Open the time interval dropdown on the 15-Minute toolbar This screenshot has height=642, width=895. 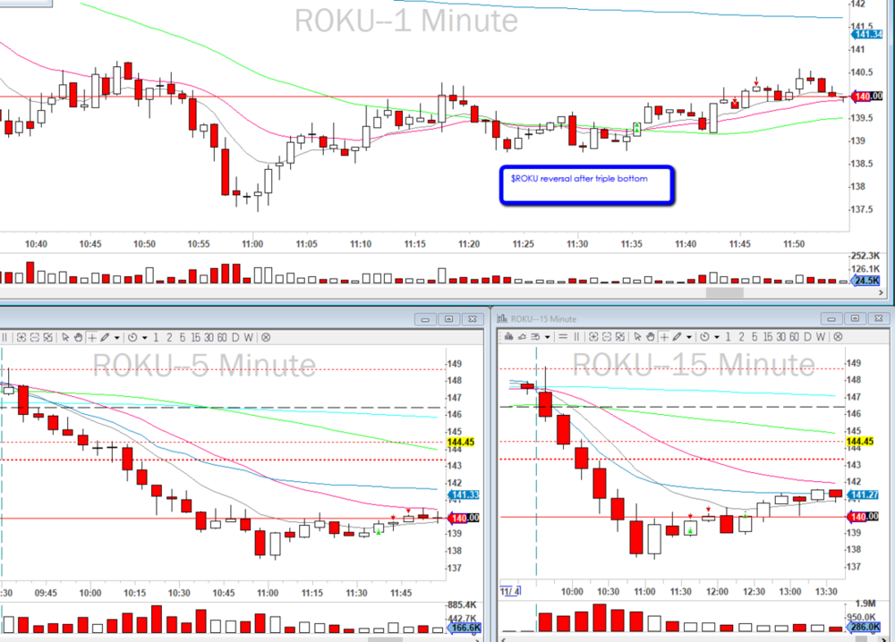(x=716, y=337)
